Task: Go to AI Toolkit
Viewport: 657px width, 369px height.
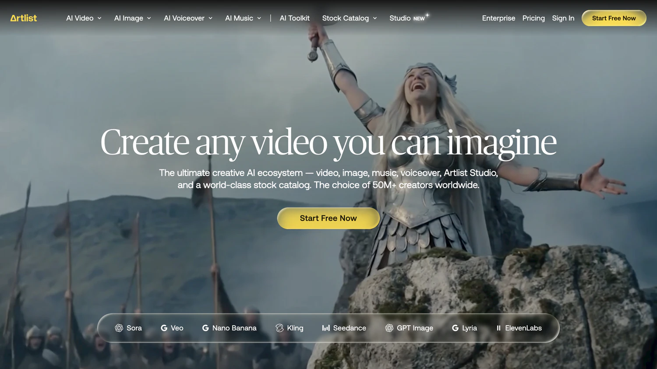Action: click(294, 18)
